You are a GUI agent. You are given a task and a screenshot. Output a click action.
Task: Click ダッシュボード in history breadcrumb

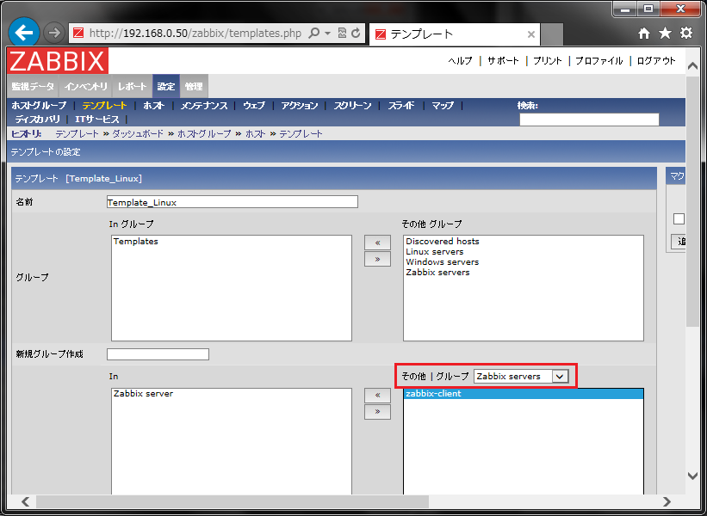(138, 133)
